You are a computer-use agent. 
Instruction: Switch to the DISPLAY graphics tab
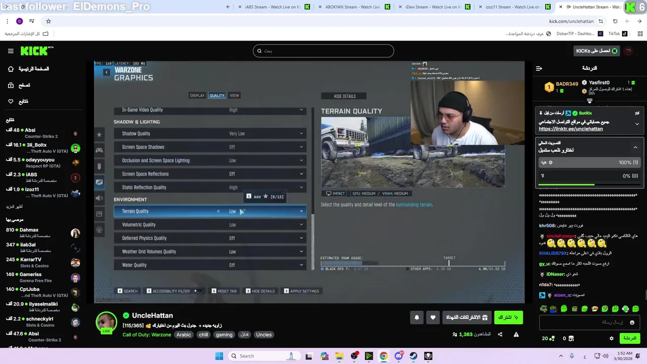click(x=197, y=96)
